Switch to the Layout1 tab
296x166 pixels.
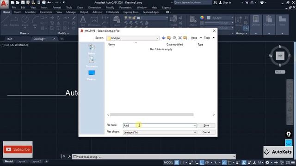[x=22, y=161]
